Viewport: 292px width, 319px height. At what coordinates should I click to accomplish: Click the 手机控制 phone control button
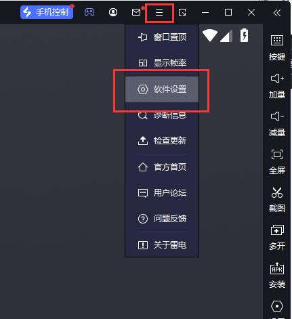[47, 12]
